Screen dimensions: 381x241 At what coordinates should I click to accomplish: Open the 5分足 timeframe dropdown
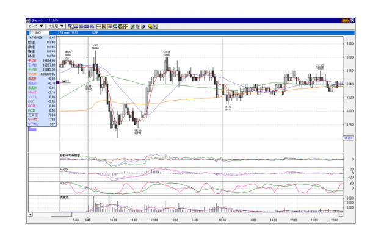(56, 26)
